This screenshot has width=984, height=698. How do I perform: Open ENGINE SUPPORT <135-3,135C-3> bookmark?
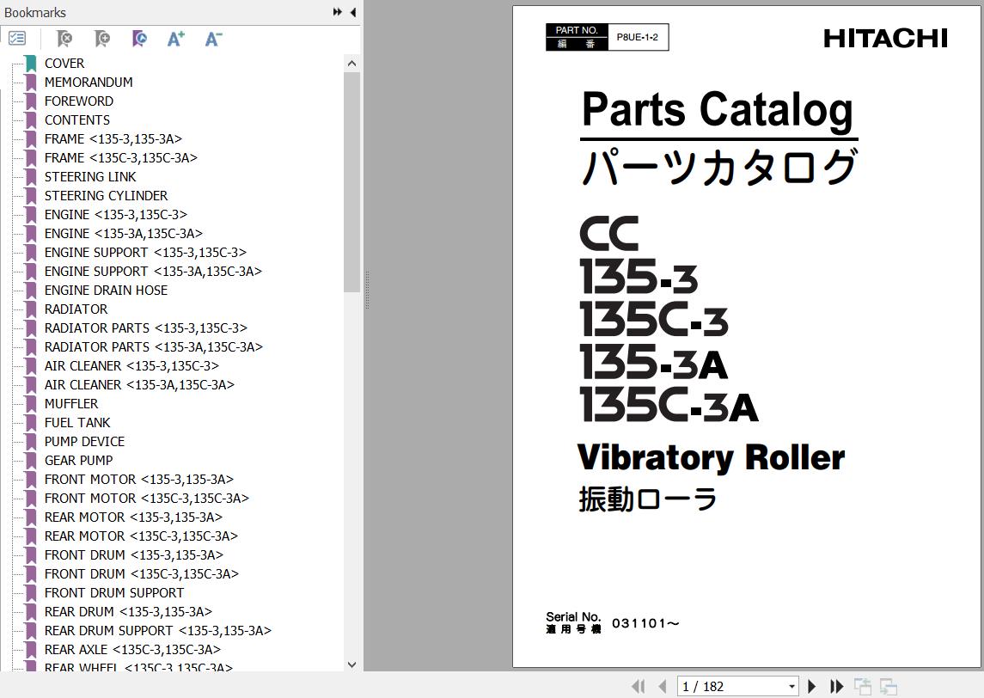(x=145, y=253)
